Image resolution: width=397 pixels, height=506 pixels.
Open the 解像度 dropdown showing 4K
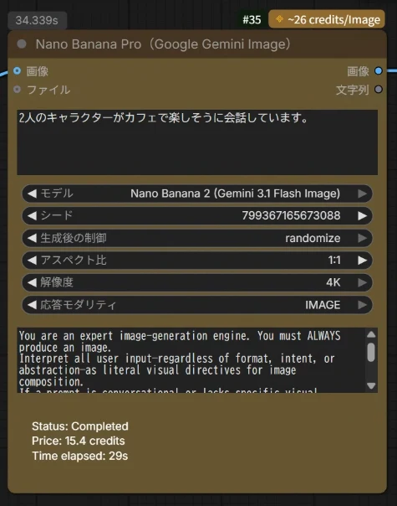pos(197,282)
